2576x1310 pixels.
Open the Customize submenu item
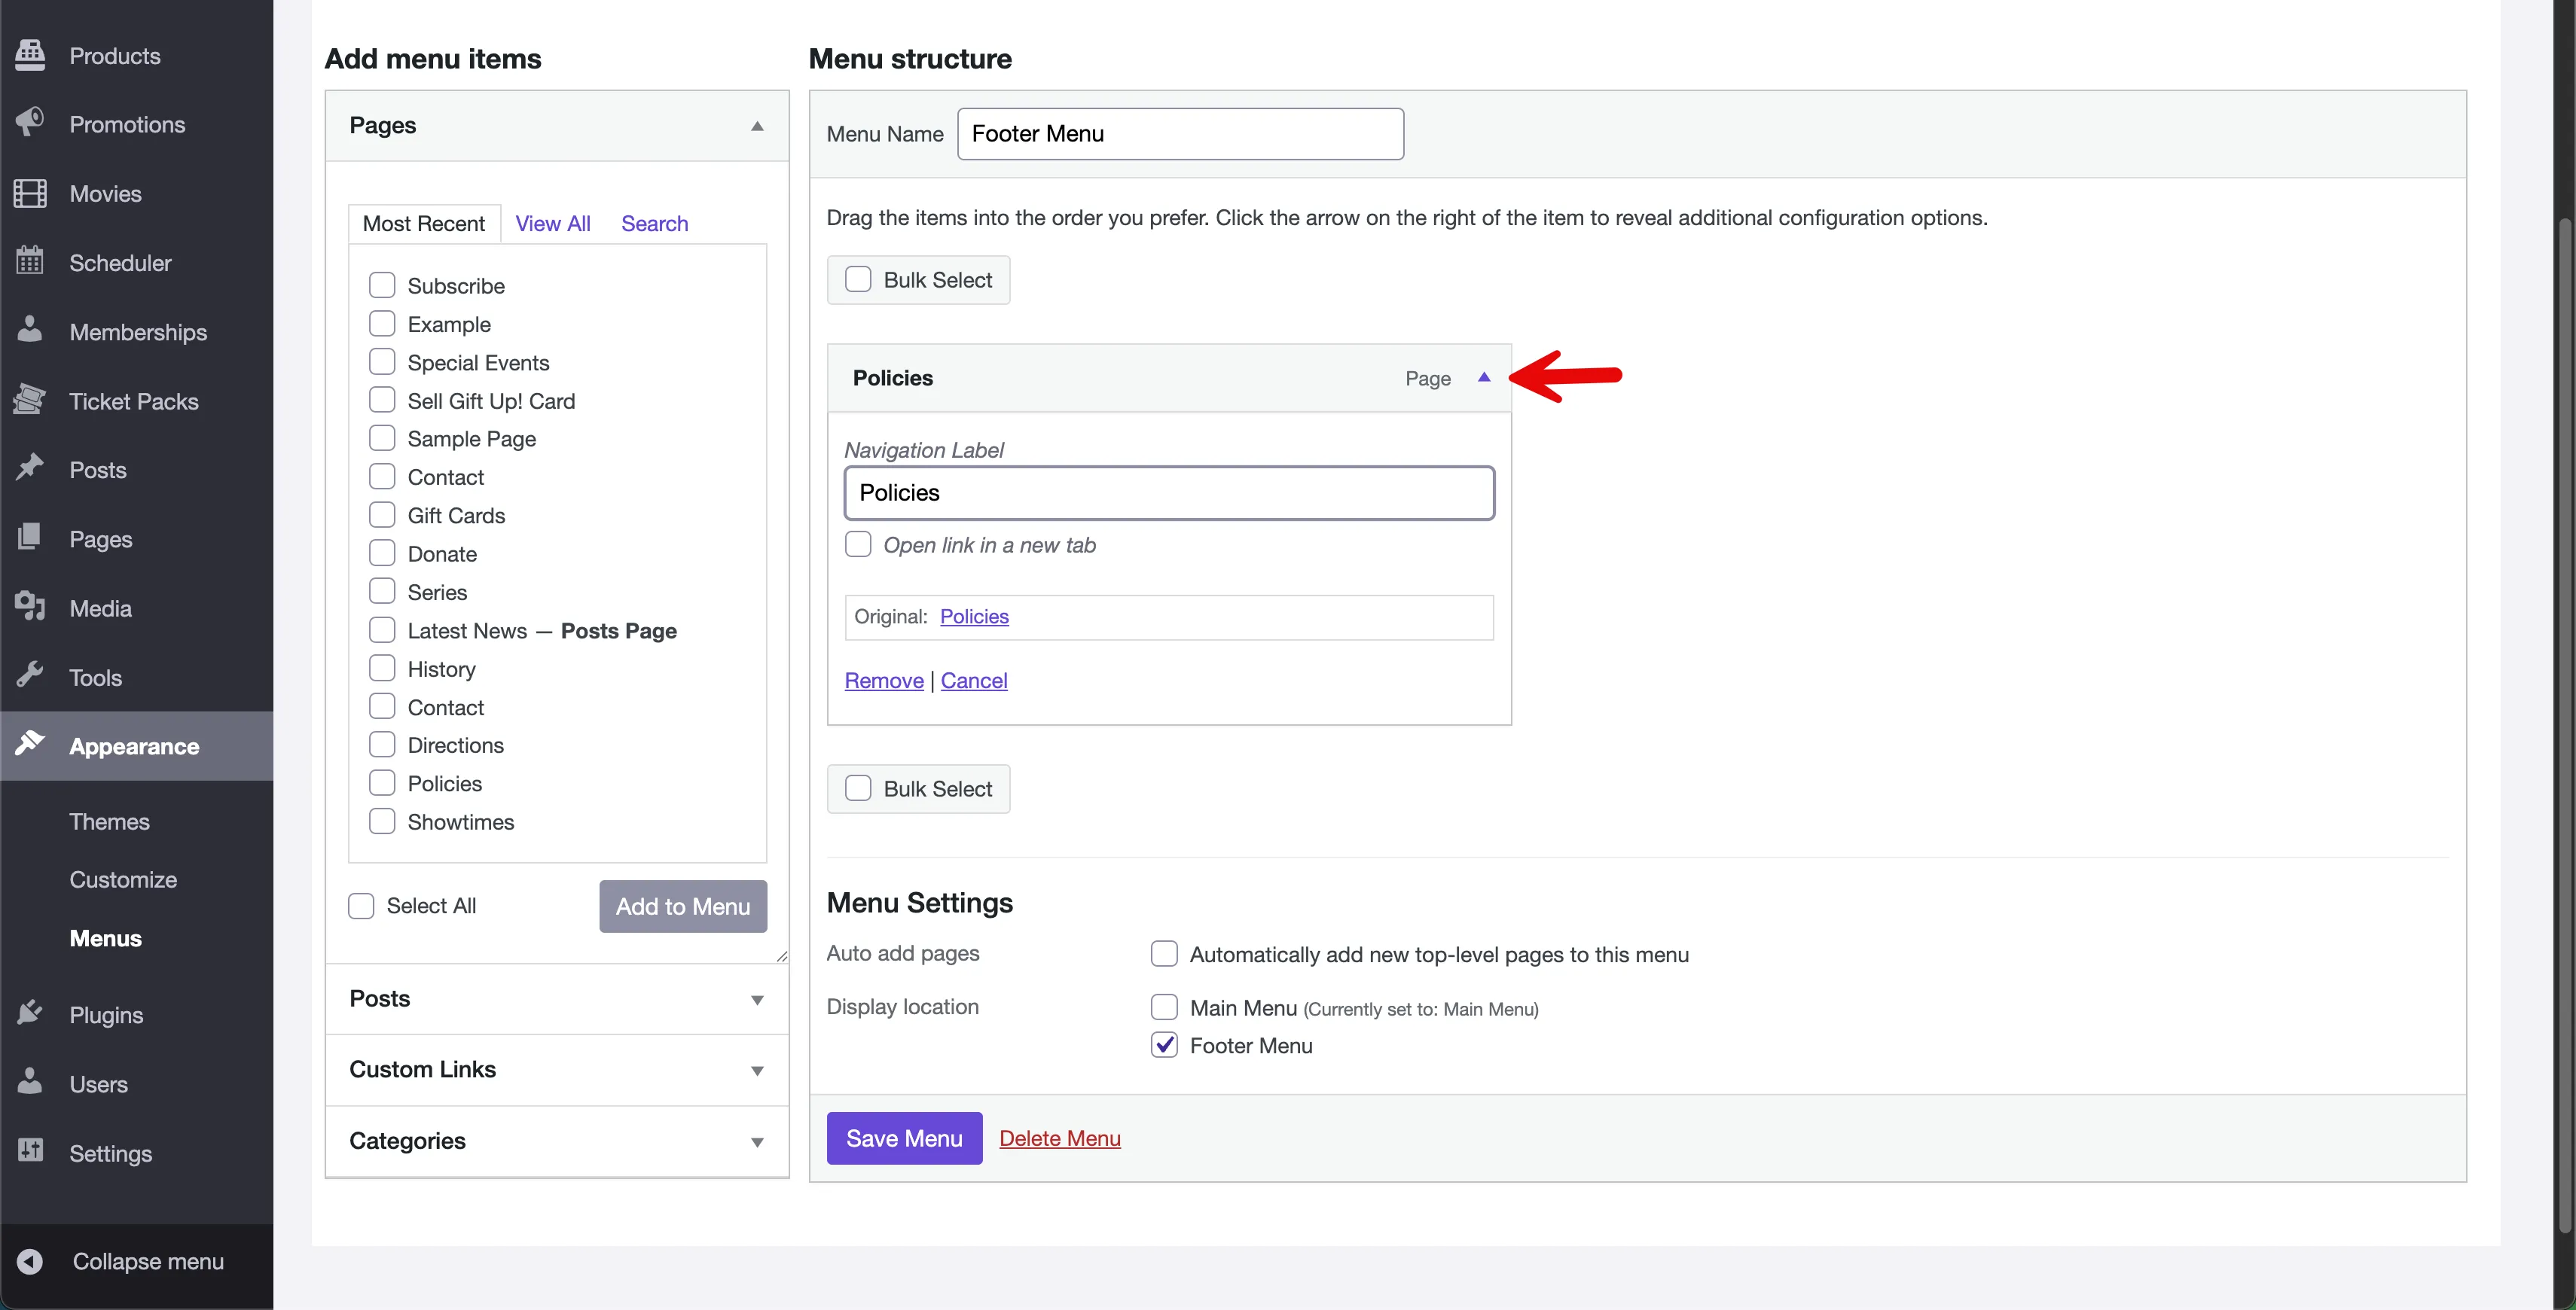pos(123,879)
